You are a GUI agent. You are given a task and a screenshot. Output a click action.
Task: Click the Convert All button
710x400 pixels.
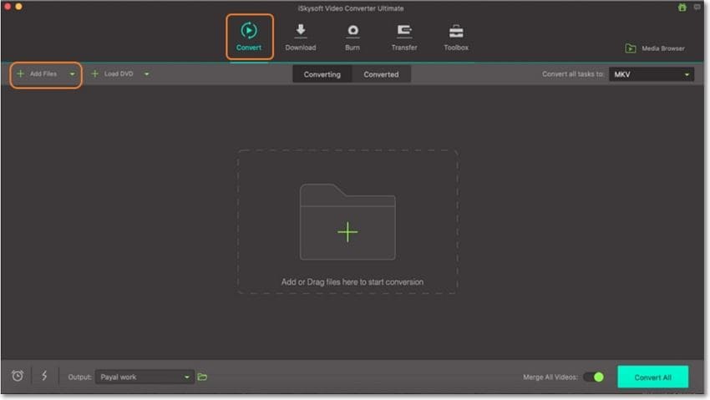pyautogui.click(x=652, y=377)
